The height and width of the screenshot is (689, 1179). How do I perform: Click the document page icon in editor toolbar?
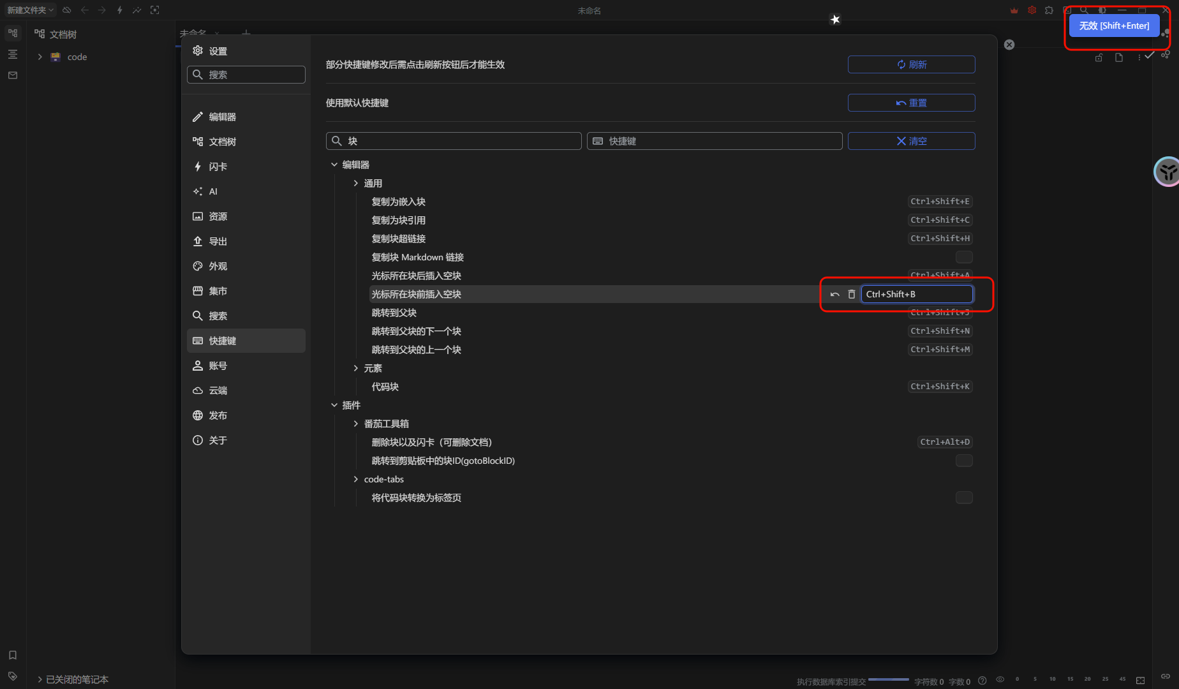[x=1119, y=57]
